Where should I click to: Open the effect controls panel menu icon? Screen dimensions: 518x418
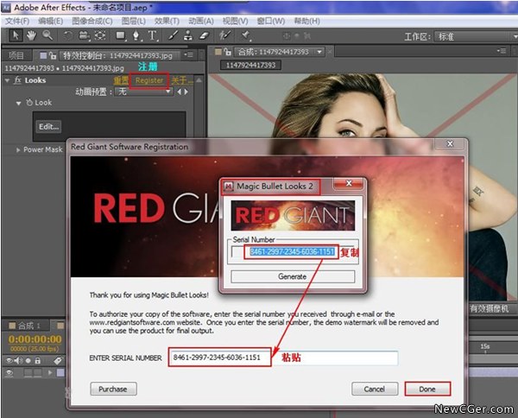click(190, 55)
